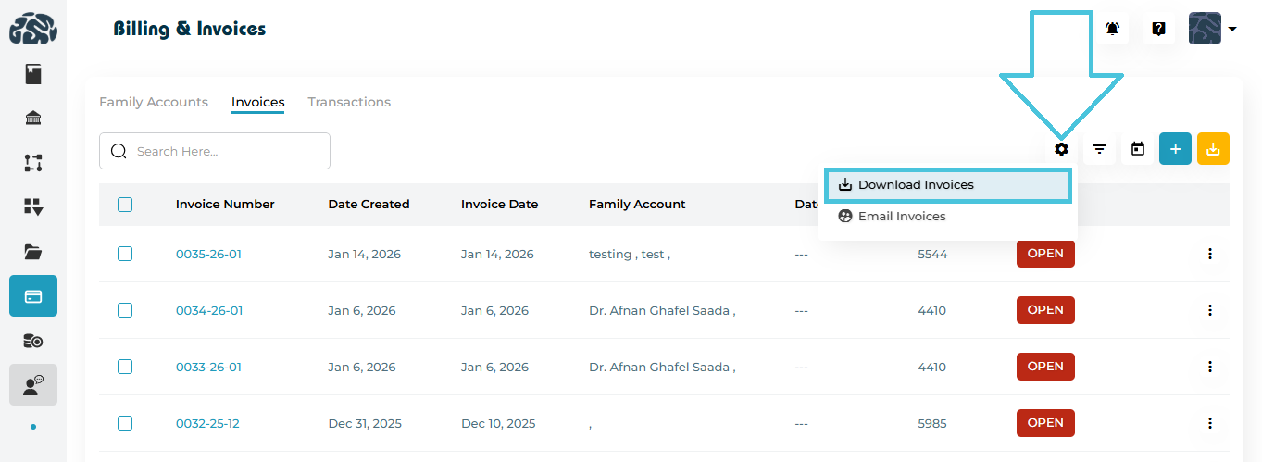Image resolution: width=1262 pixels, height=462 pixels.
Task: Open the notifications bell icon
Action: [1112, 29]
